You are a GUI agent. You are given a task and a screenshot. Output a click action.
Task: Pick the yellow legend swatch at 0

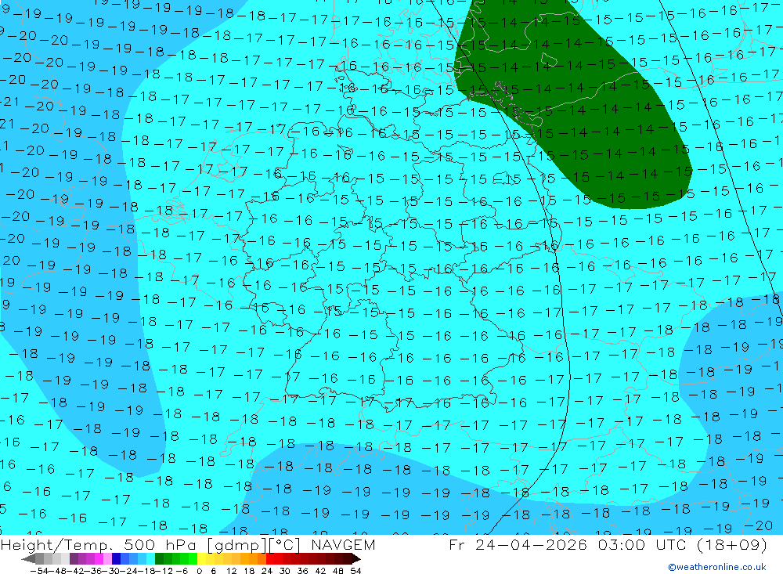(202, 559)
